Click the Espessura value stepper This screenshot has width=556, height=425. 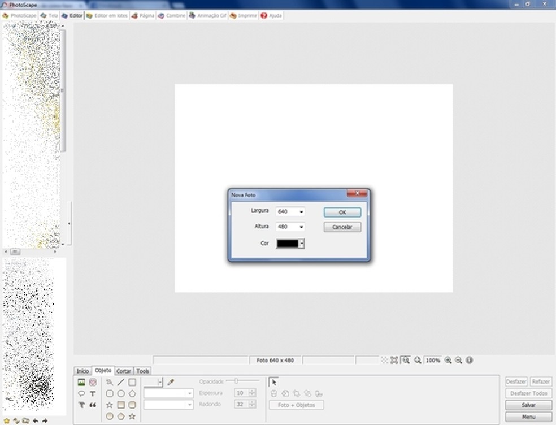[252, 393]
